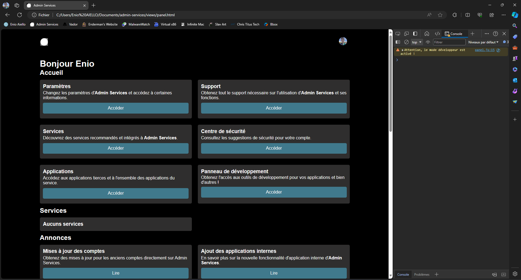Open the Elements code-brackets tool
The width and height of the screenshot is (521, 280).
pyautogui.click(x=437, y=34)
